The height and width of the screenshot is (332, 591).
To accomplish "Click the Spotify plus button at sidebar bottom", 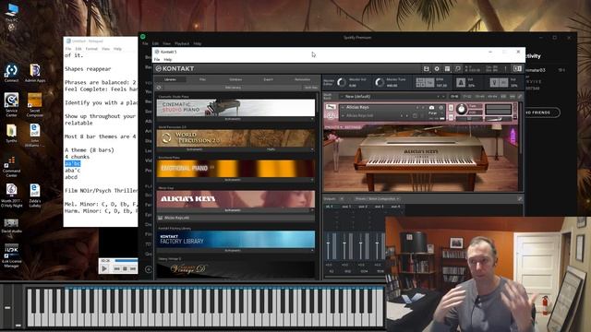I will [x=149, y=269].
